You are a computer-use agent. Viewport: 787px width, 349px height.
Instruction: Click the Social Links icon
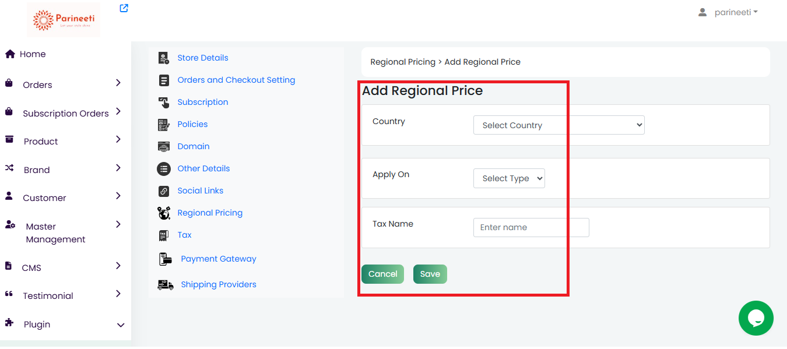pyautogui.click(x=164, y=191)
